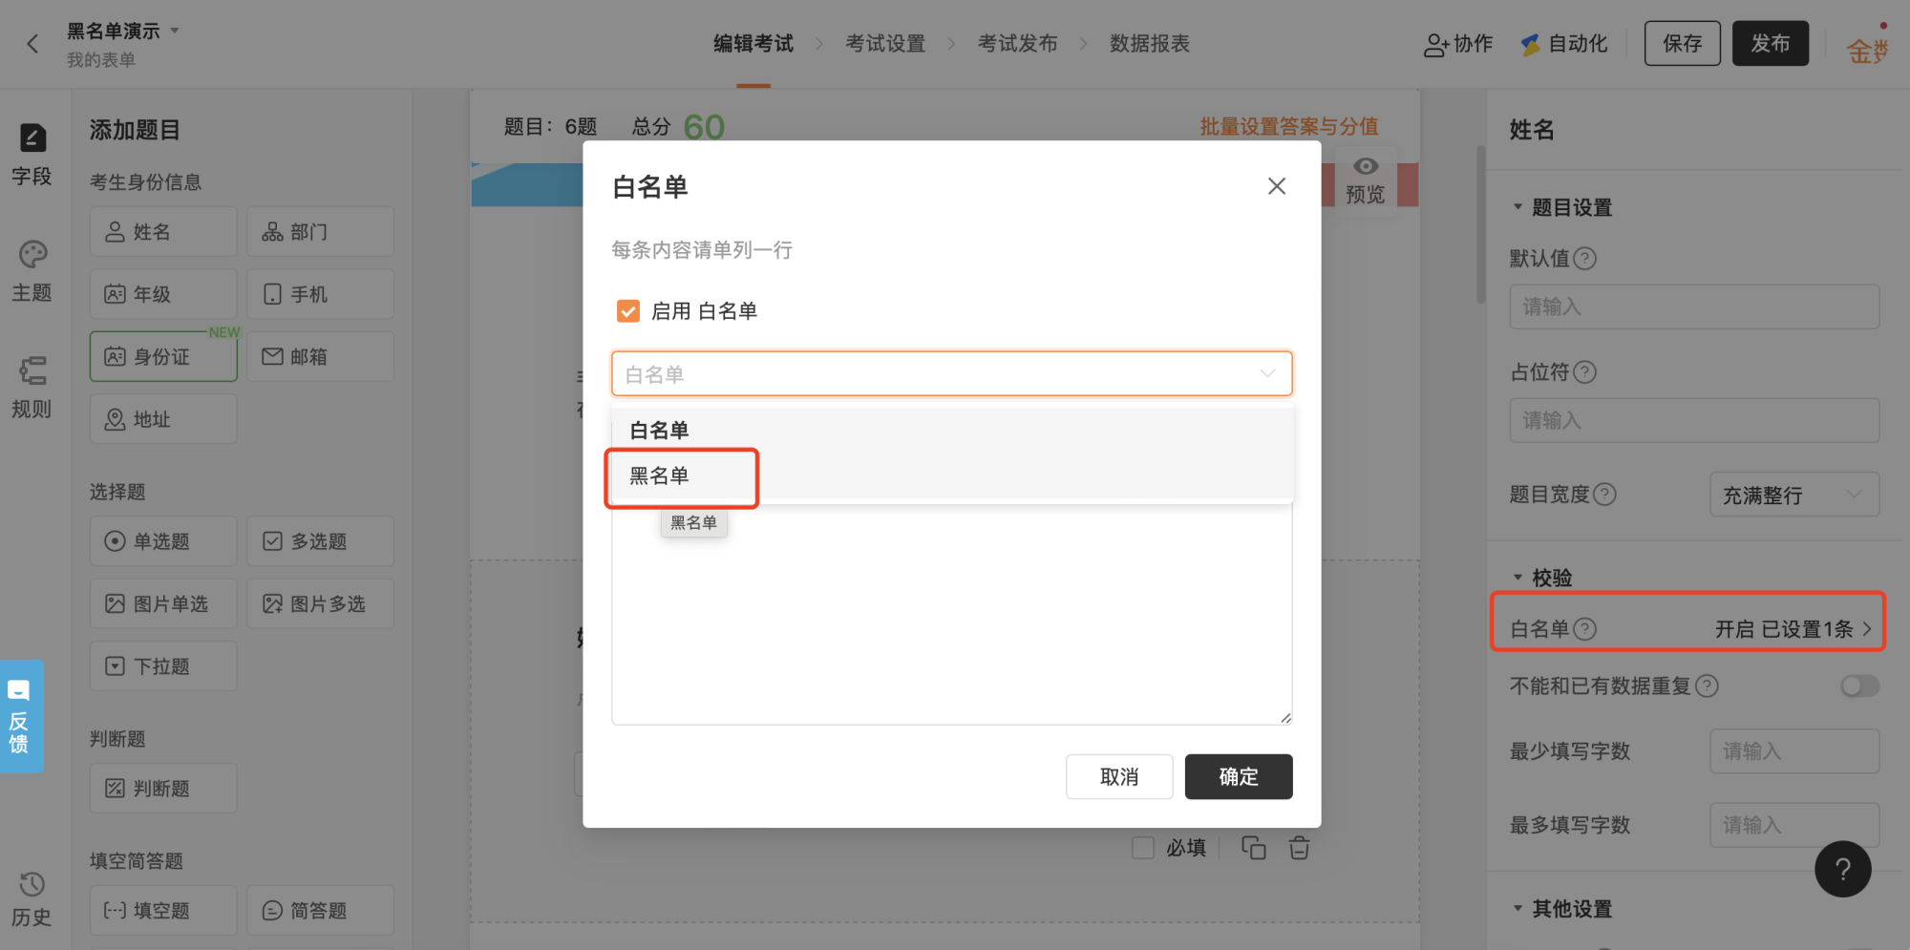Click the 保存 save button

tap(1683, 44)
